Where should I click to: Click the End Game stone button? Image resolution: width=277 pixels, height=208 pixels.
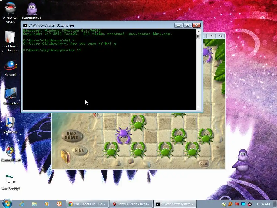(72, 136)
